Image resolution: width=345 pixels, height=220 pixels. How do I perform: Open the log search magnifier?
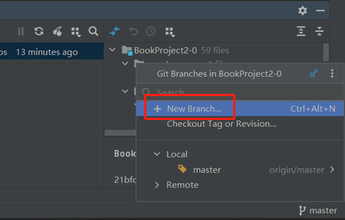[93, 31]
